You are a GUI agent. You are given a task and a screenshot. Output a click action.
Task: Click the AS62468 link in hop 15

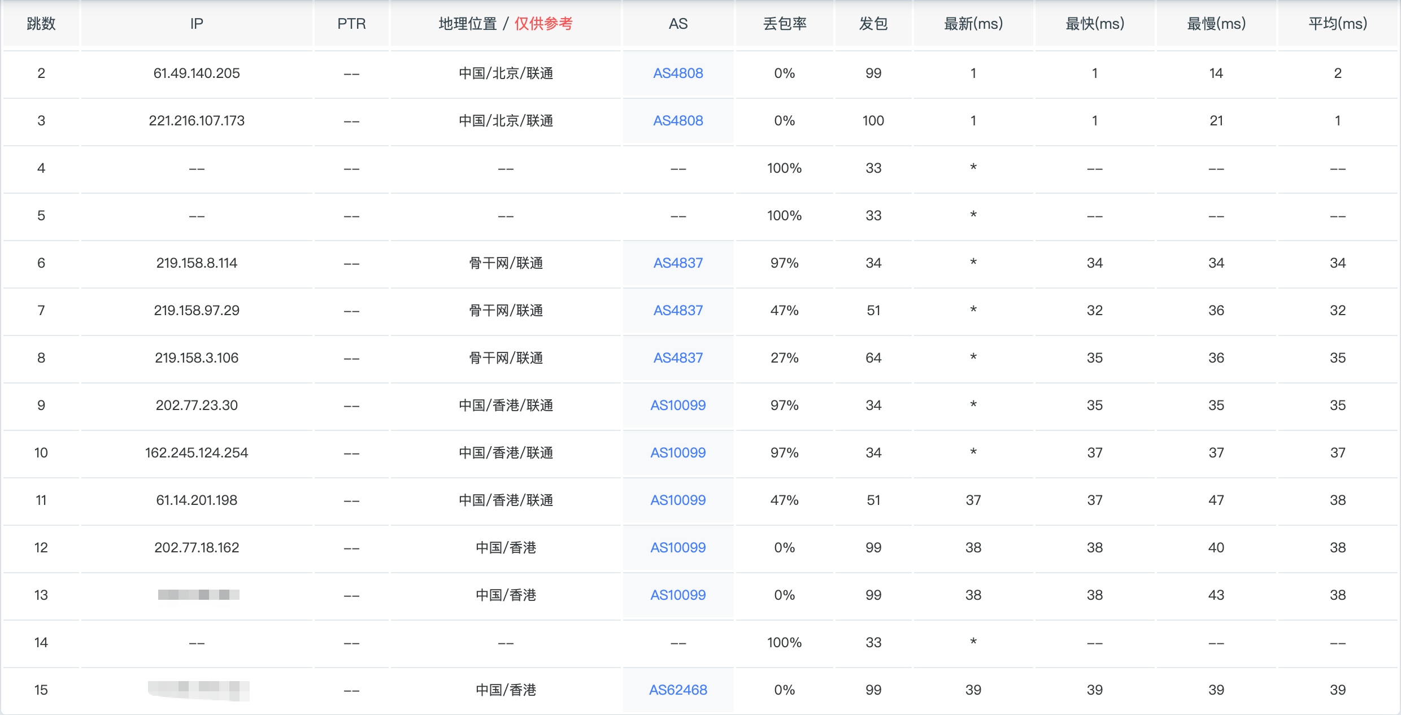pyautogui.click(x=678, y=690)
